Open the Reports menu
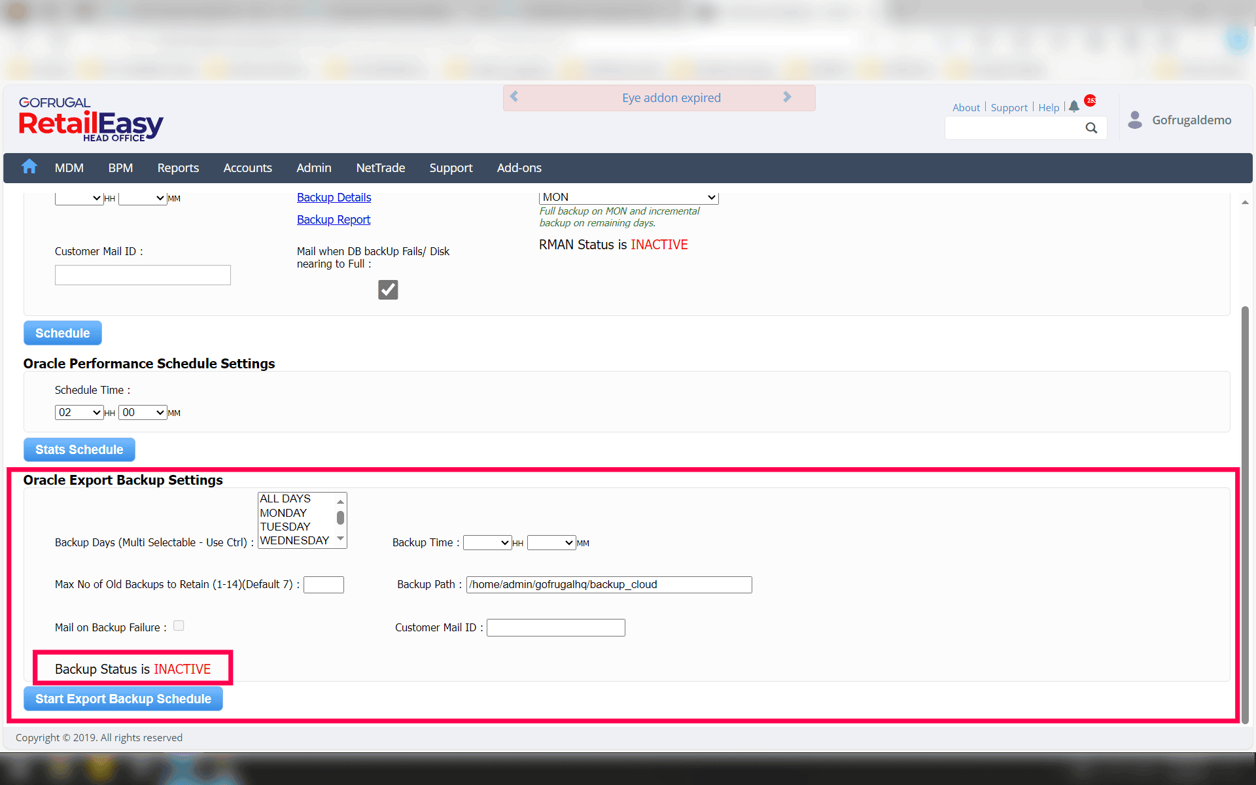Viewport: 1256px width, 785px height. [x=178, y=168]
